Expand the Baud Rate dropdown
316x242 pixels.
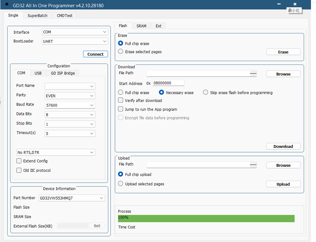[x=70, y=105]
